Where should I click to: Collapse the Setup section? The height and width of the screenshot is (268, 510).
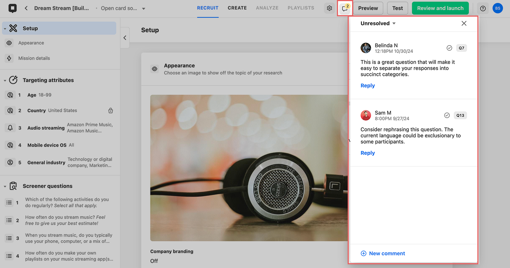pos(5,29)
